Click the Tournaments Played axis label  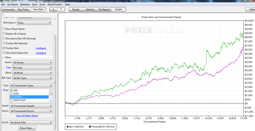click(x=154, y=122)
